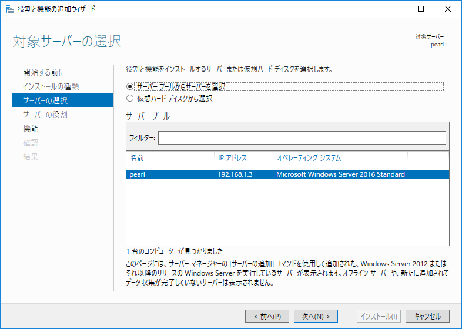Go to 開始する前に step

pos(43,72)
